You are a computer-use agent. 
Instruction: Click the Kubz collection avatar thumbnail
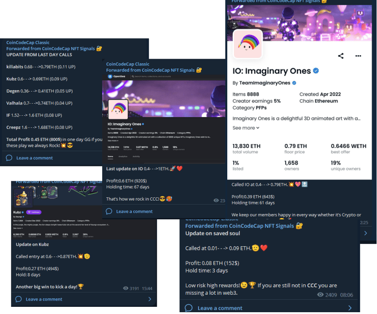click(x=23, y=197)
